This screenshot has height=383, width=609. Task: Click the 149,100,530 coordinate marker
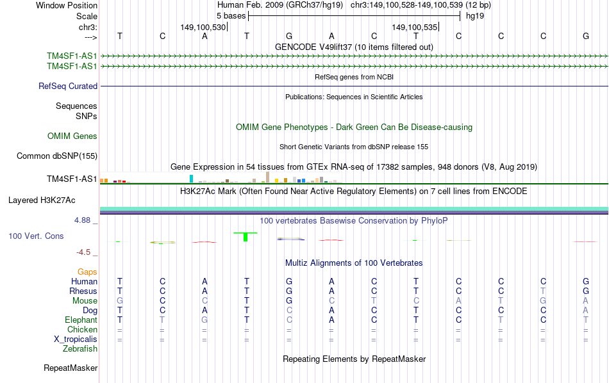click(x=203, y=27)
